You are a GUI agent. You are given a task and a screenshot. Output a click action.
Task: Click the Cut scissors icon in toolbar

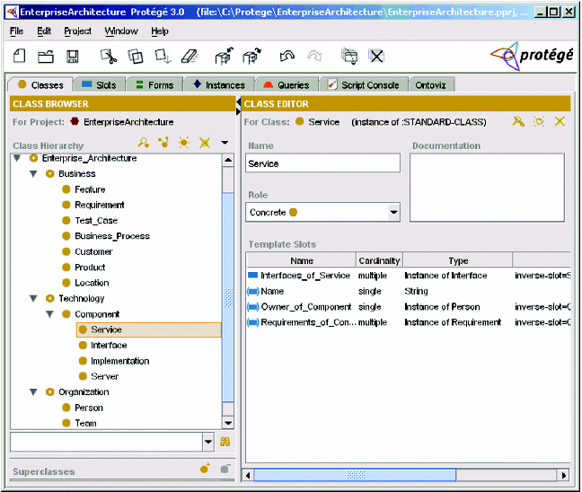(x=108, y=57)
